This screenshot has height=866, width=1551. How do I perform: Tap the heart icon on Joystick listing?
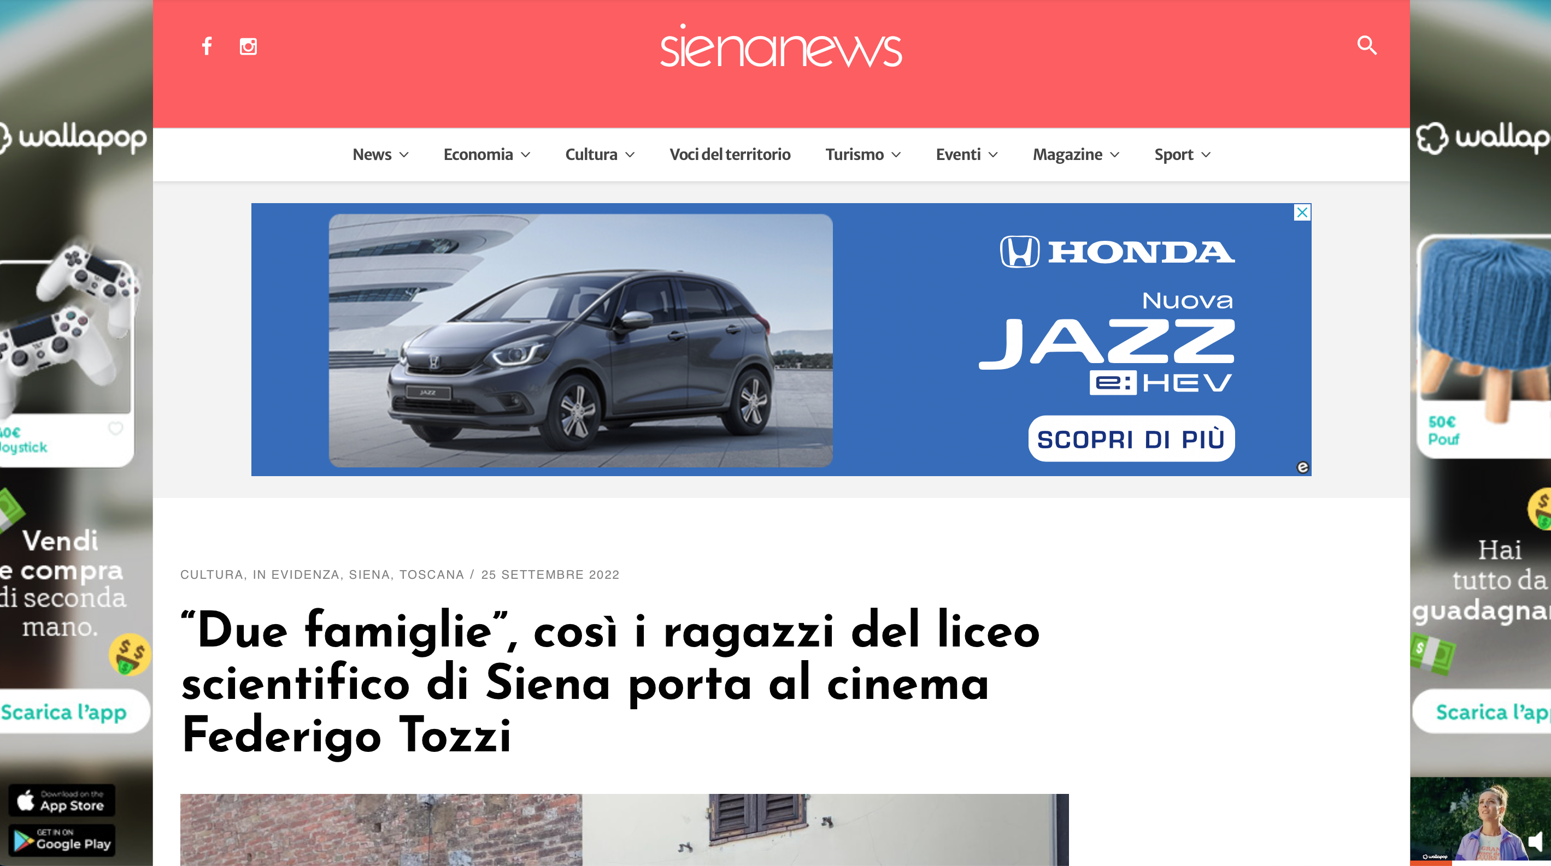coord(116,428)
